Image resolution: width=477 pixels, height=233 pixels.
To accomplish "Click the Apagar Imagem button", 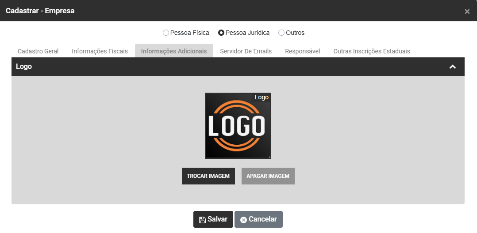I will [x=268, y=176].
